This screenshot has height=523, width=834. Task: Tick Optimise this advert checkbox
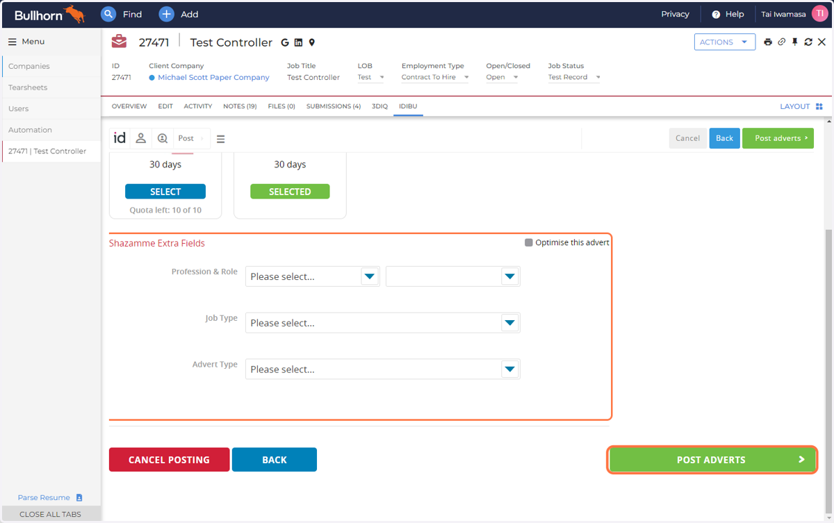pos(529,242)
